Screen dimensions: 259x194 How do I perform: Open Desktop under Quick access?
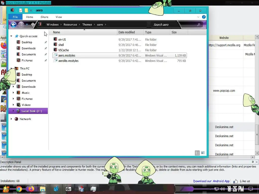point(27,42)
